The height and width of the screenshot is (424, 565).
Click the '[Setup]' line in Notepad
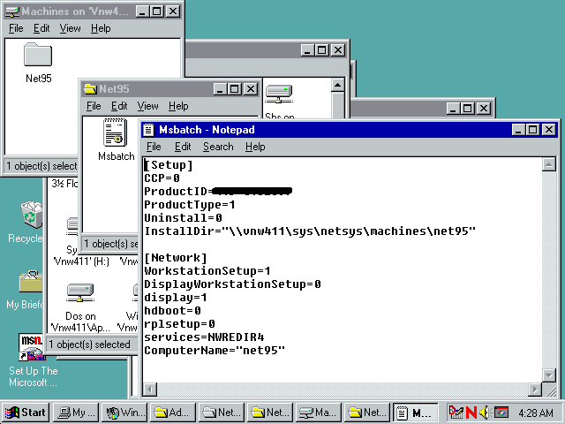(x=169, y=165)
